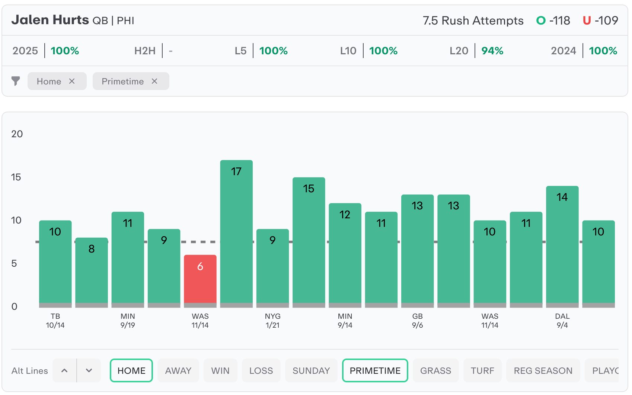Select the Over -118 odds

tap(553, 20)
